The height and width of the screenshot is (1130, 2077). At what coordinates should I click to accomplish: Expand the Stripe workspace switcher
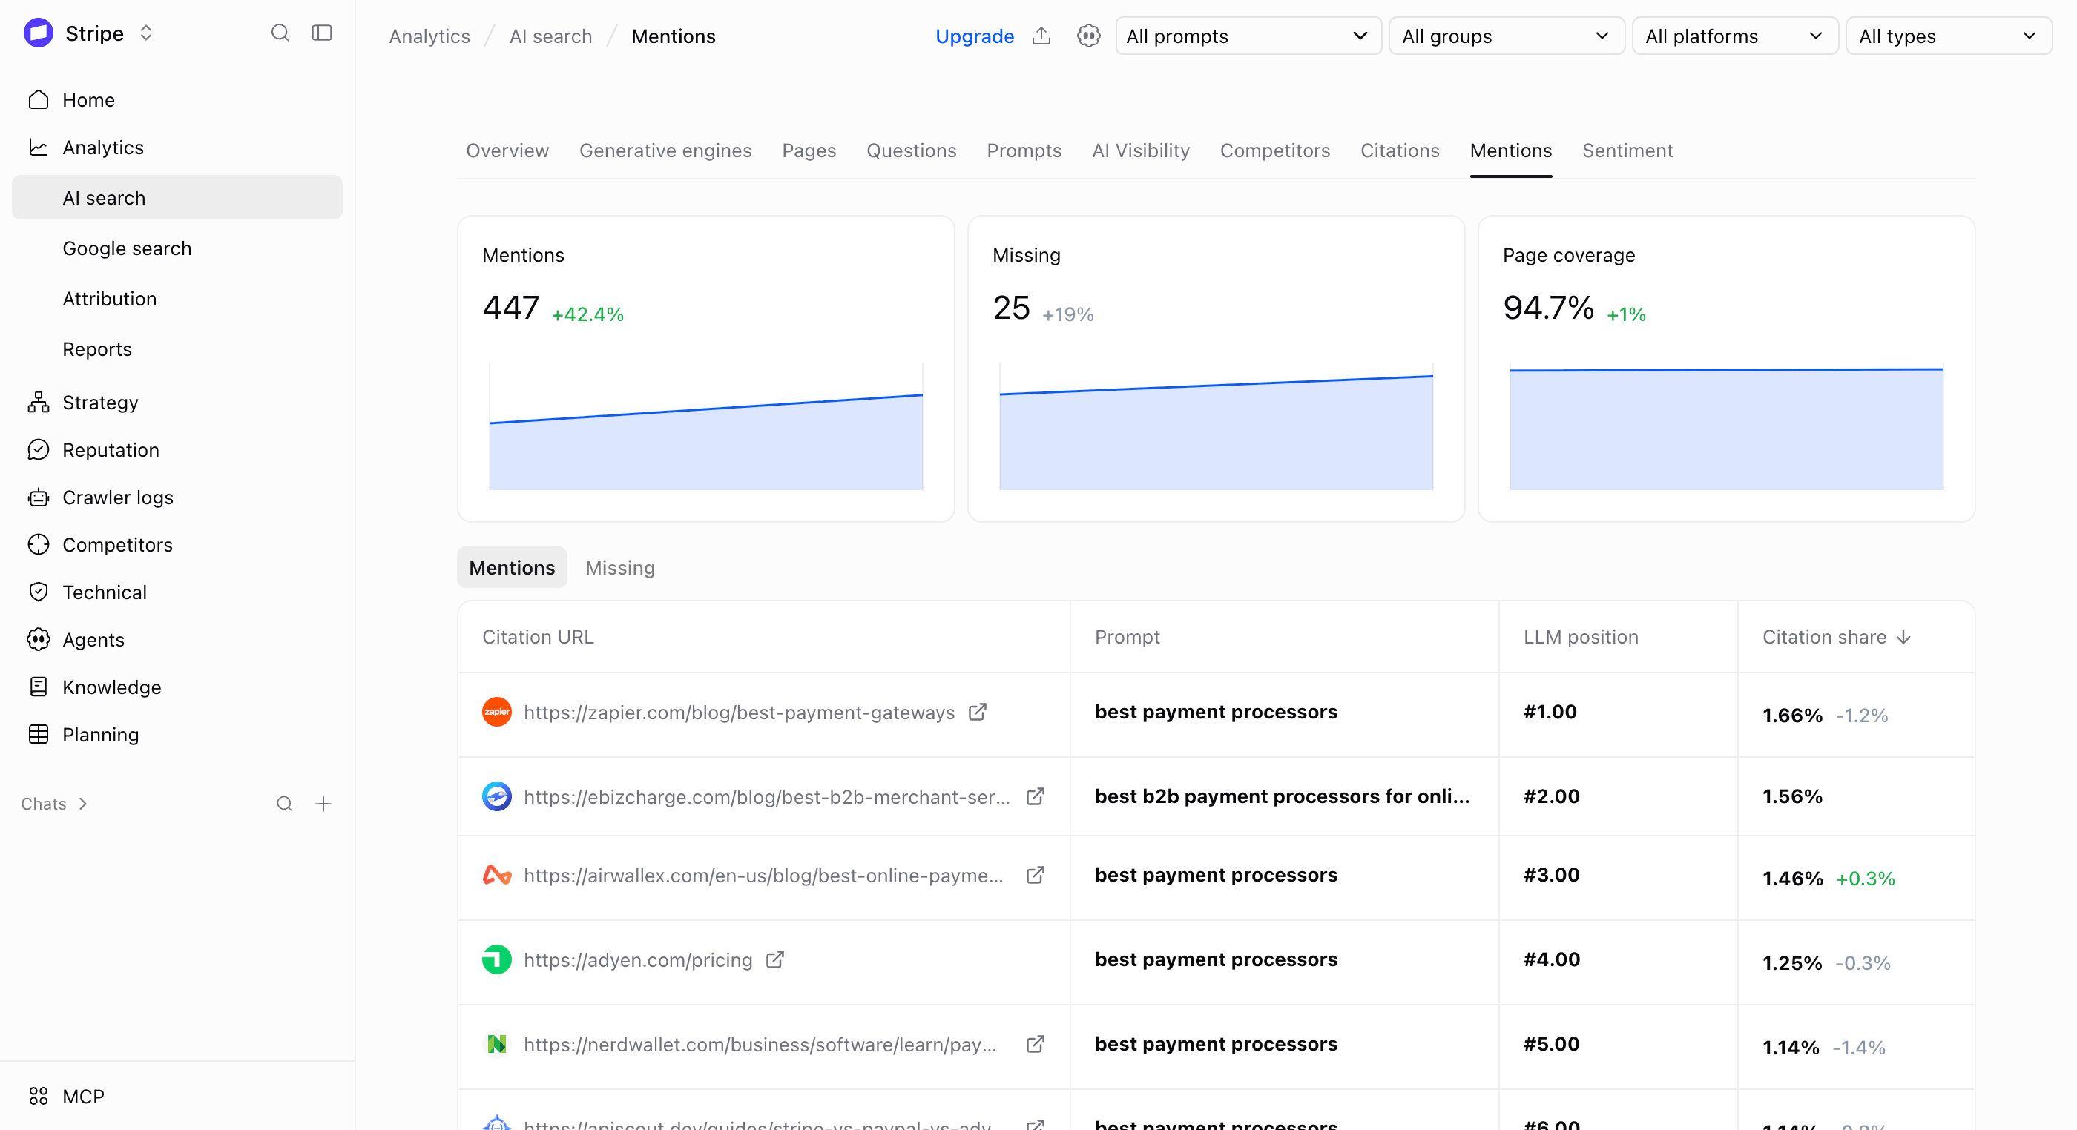(146, 33)
